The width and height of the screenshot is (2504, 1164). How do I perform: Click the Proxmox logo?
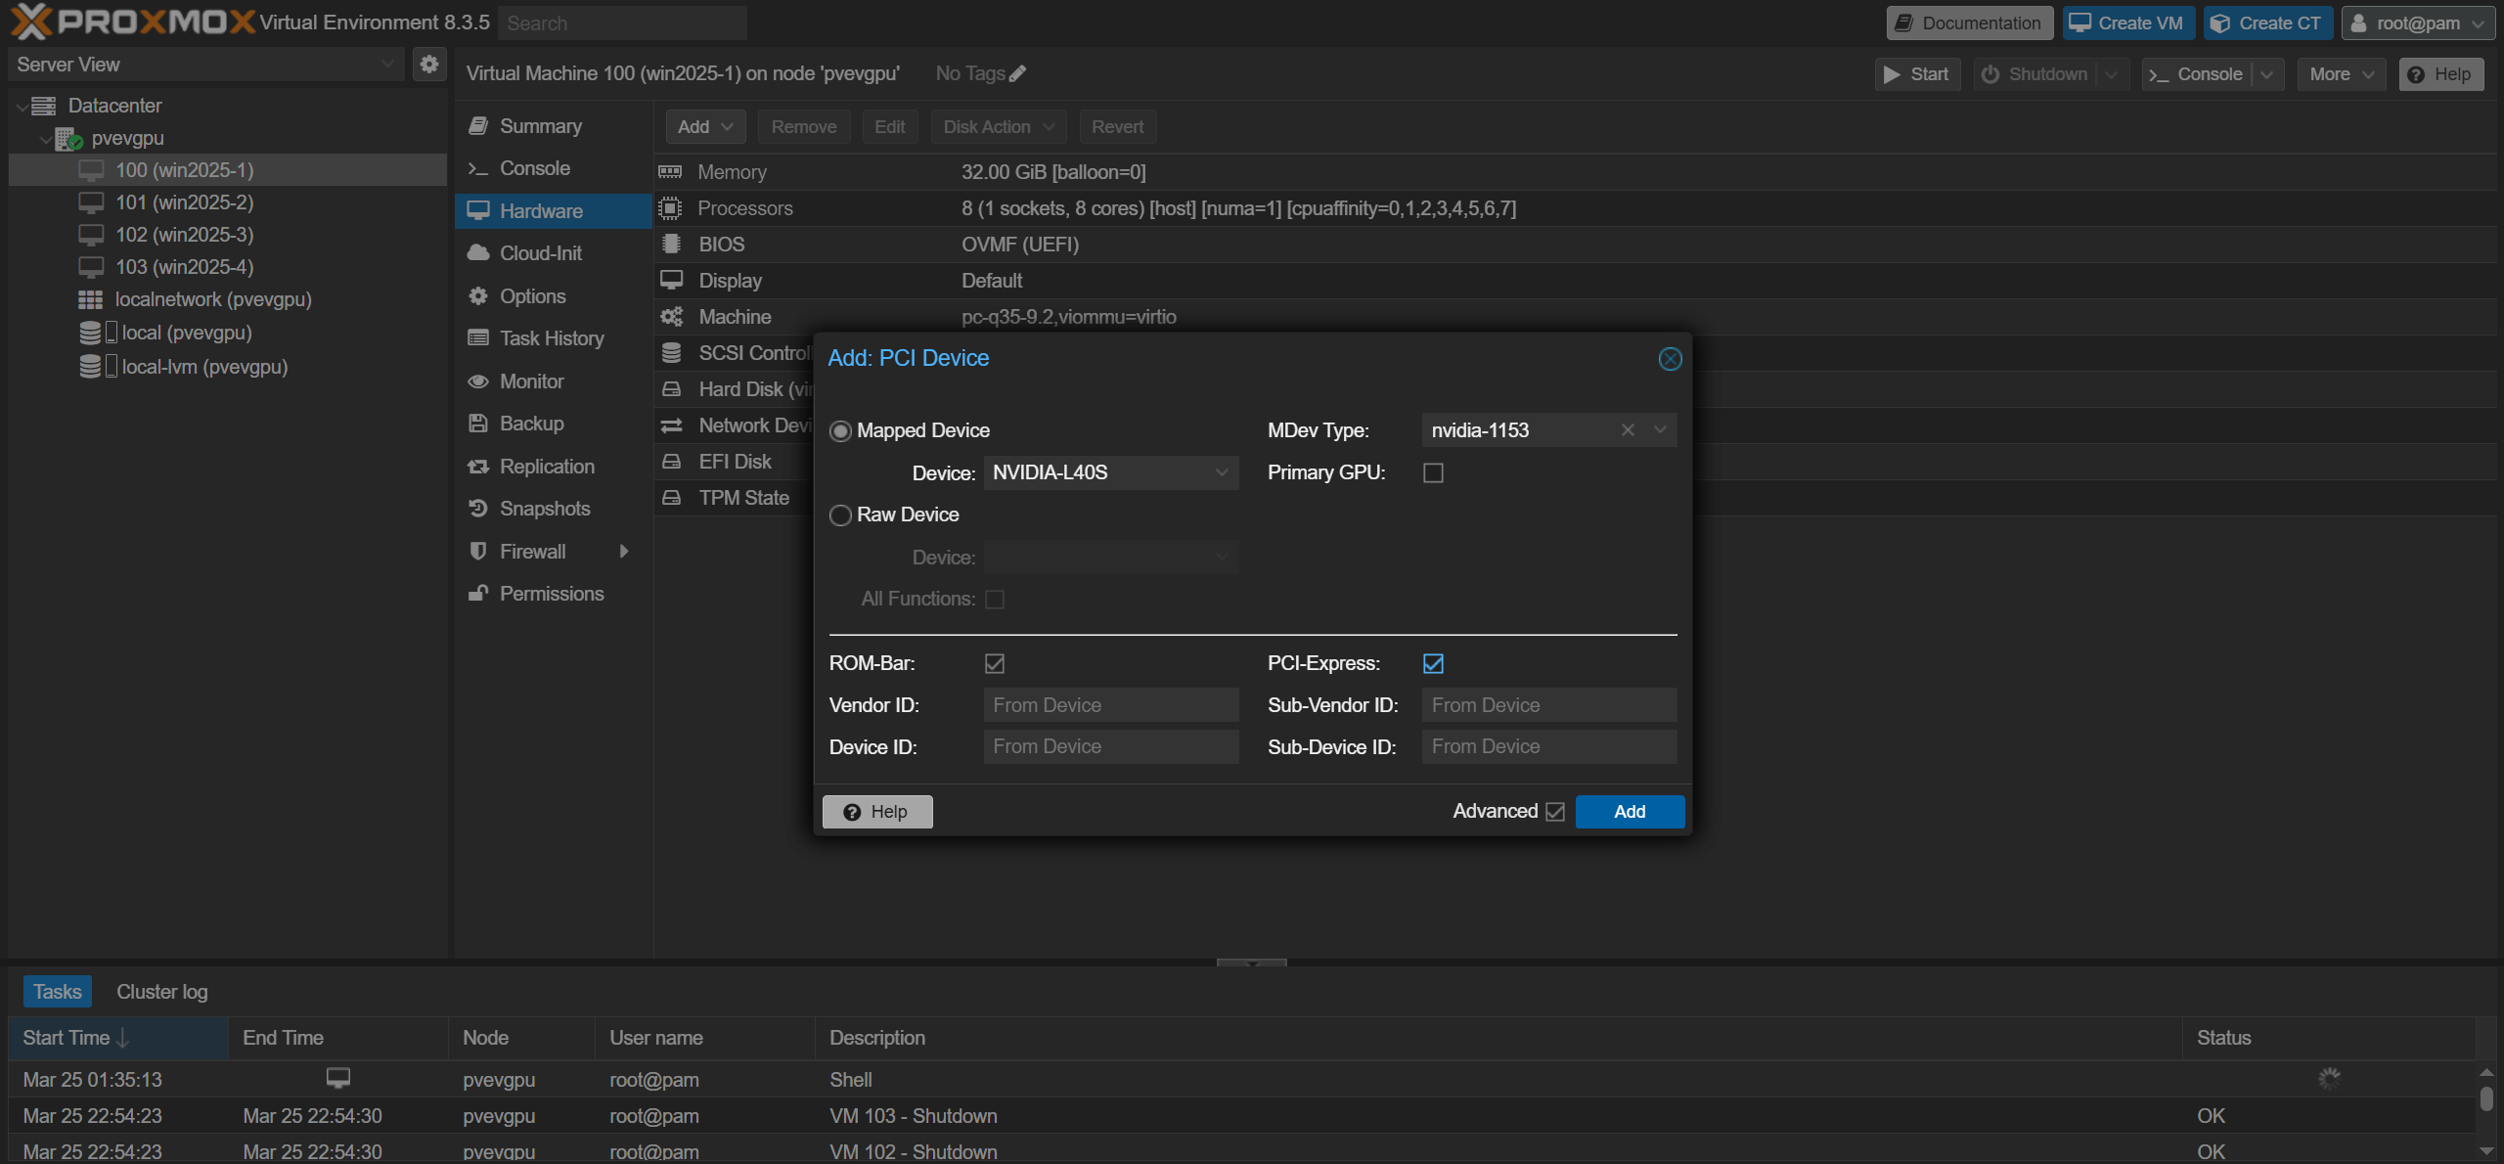pos(132,22)
